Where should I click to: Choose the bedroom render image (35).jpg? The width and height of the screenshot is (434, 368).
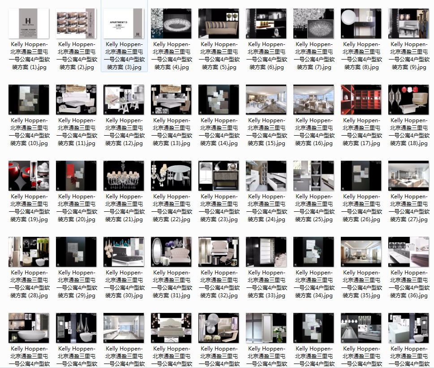coord(361,252)
